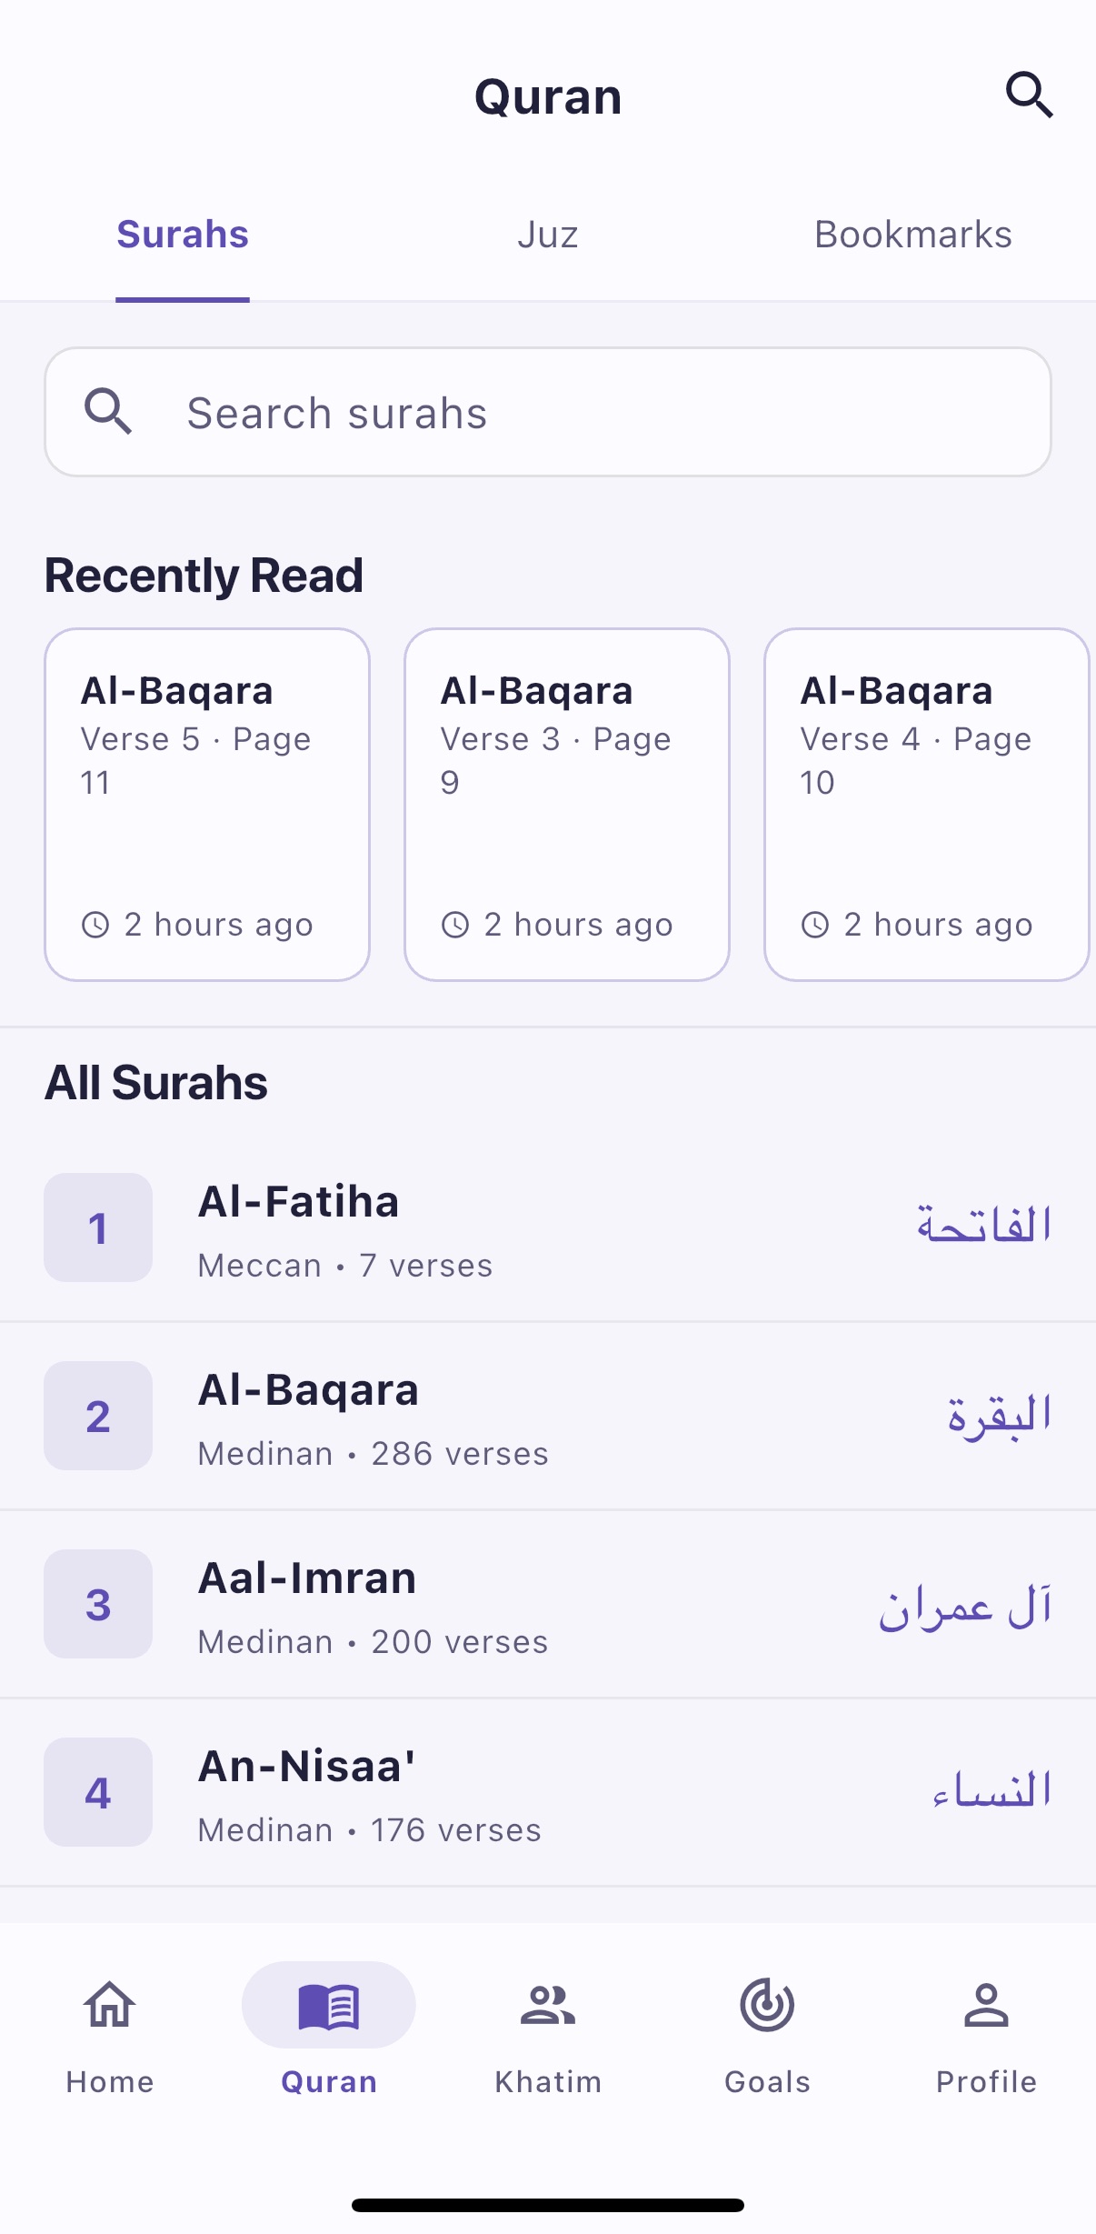Click surah number 1 badge

tap(98, 1227)
